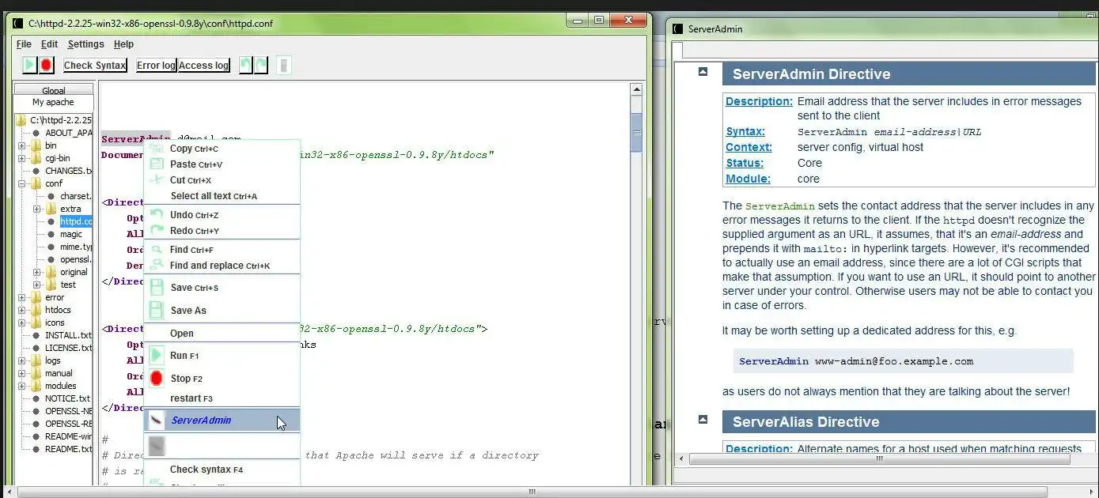Viewport: 1099px width, 498px height.
Task: Select httpd.conf file in the tree
Action: tap(76, 221)
